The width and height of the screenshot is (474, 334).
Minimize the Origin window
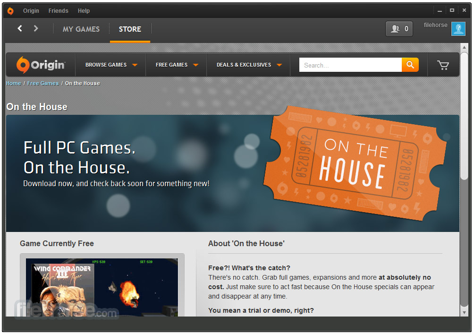point(440,11)
